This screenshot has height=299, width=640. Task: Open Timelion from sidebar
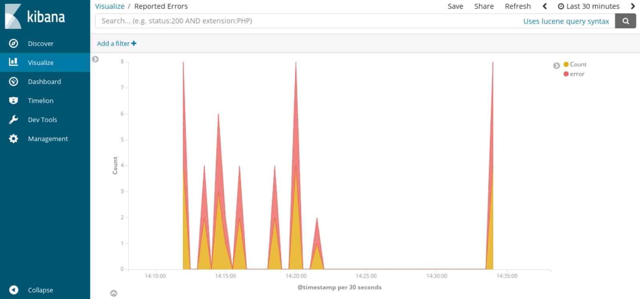[x=45, y=101]
